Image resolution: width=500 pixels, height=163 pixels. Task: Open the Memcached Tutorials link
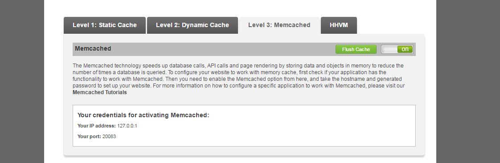click(99, 92)
